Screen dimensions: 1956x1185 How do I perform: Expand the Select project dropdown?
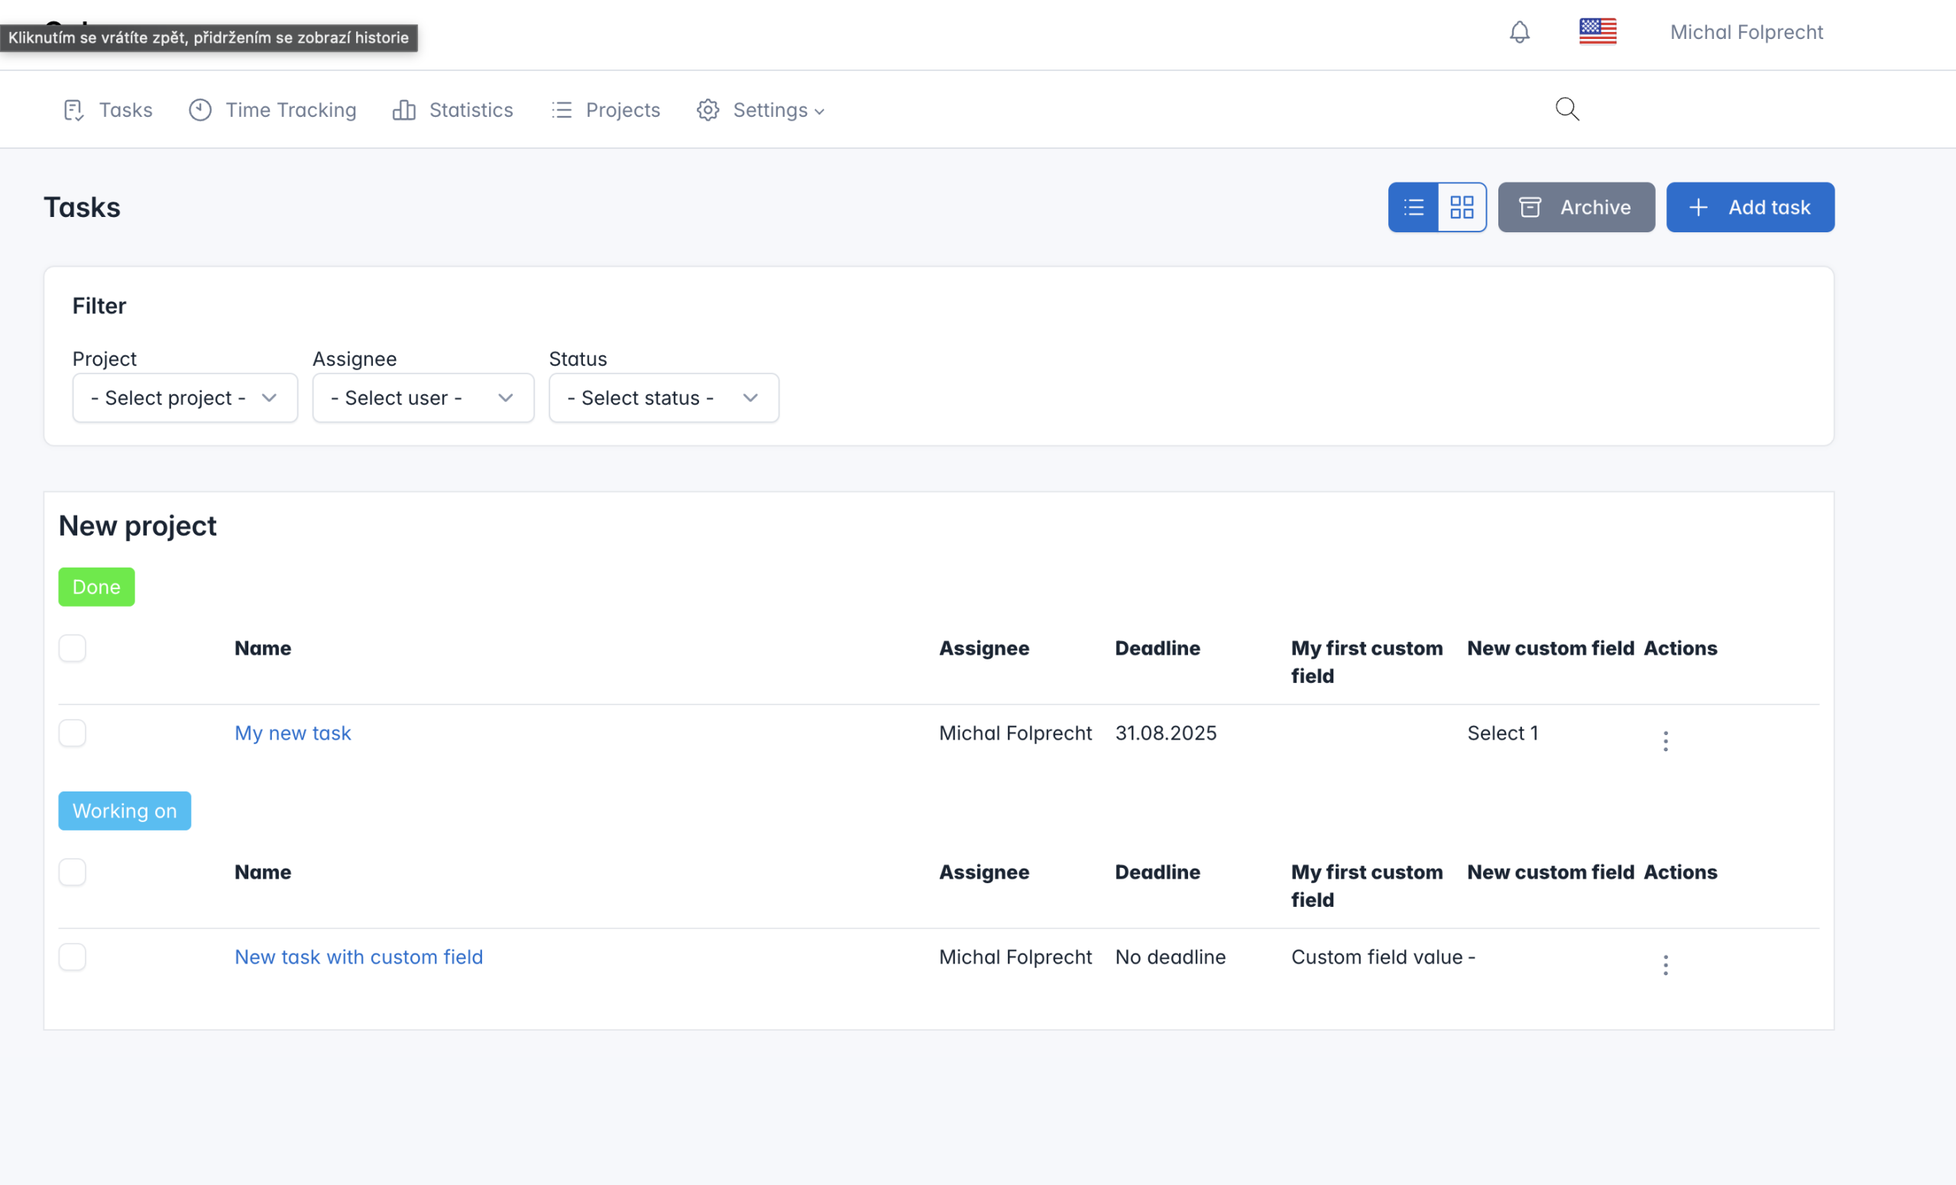(185, 397)
